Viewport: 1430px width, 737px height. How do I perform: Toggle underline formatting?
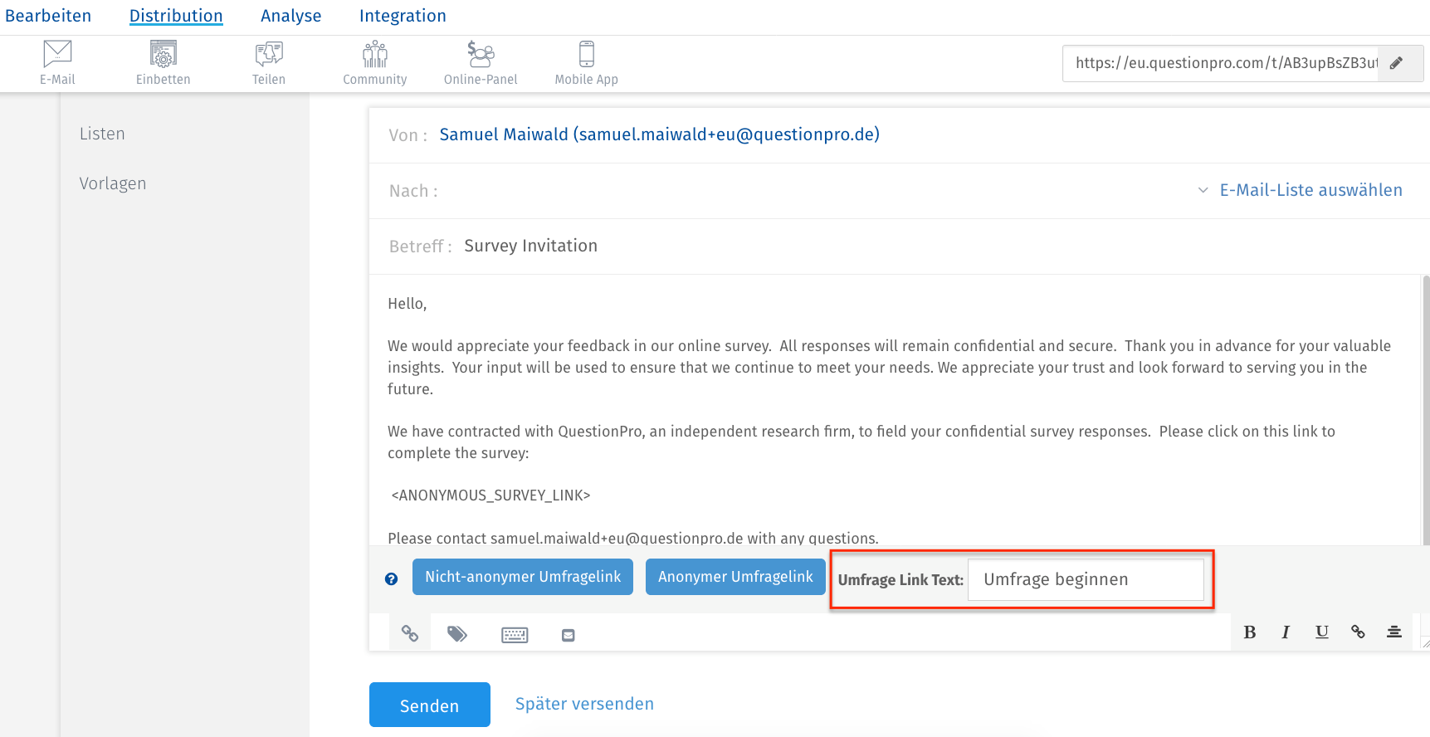(x=1322, y=632)
